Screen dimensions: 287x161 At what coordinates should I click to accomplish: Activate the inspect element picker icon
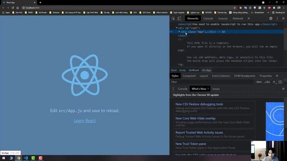[x=173, y=18]
